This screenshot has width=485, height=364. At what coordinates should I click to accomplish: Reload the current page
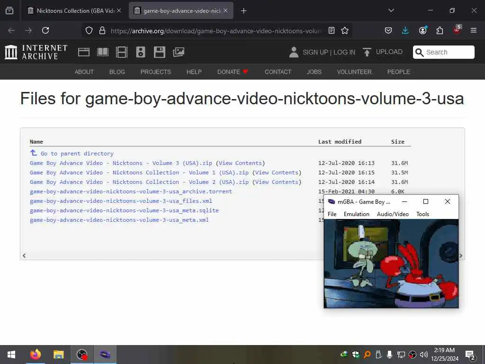[45, 30]
